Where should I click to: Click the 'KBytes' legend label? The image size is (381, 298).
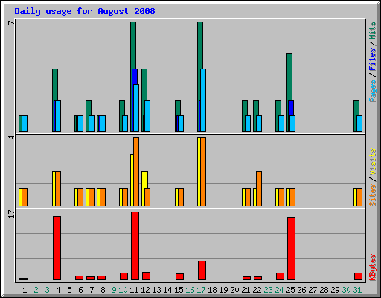(372, 267)
